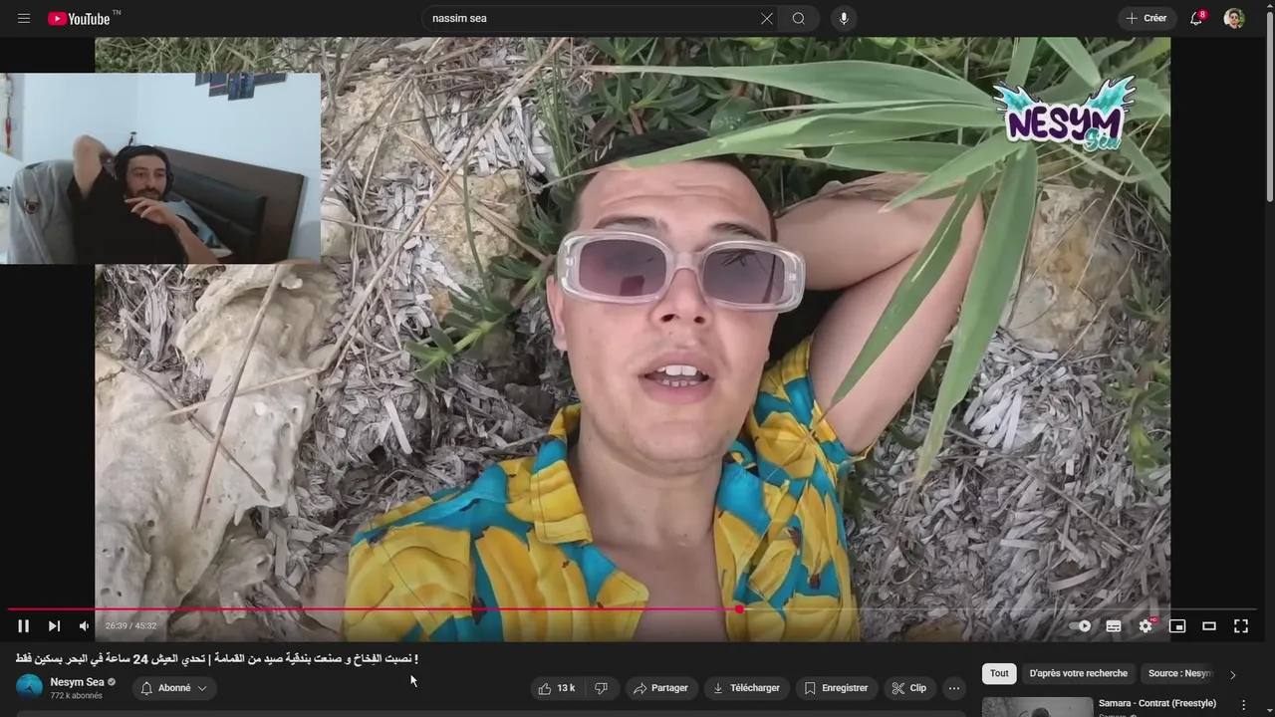The height and width of the screenshot is (717, 1275).
Task: Open the account avatar menu
Action: 1234,18
